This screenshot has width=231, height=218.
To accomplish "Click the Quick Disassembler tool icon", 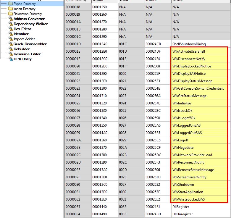I will pyautogui.click(x=11, y=44).
